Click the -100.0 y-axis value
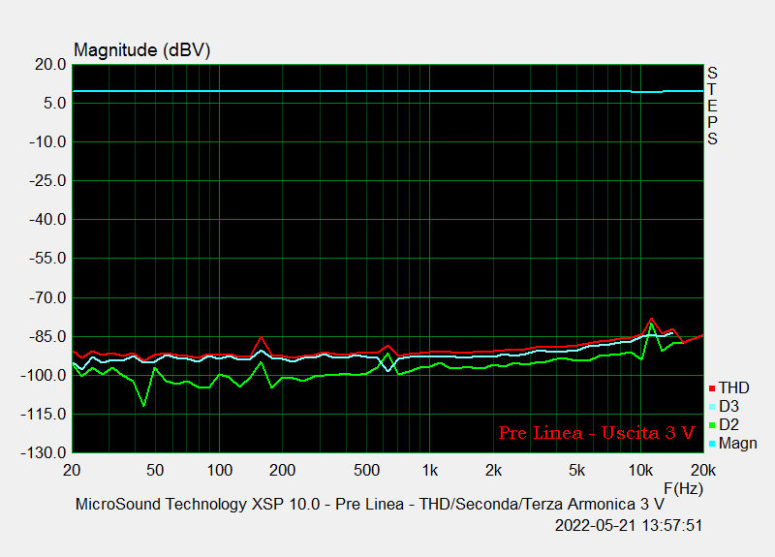The image size is (775, 557). 44,376
